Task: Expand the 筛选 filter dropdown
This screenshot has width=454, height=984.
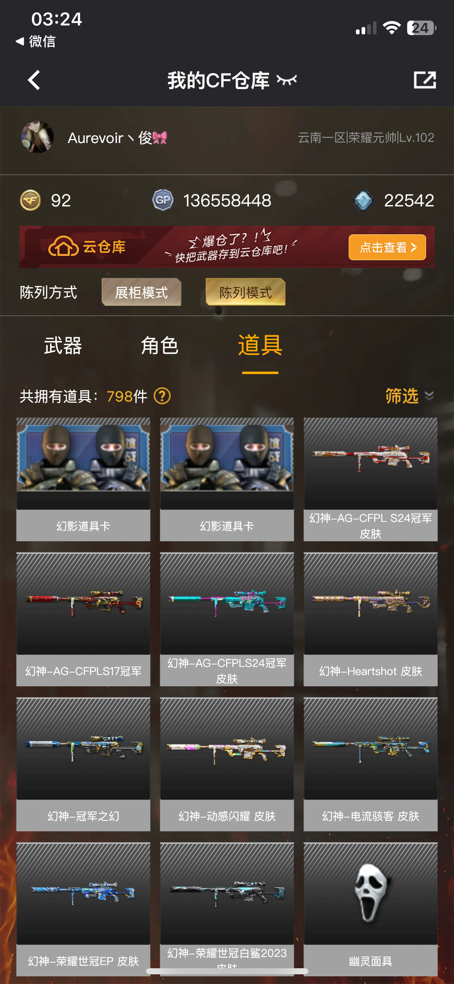Action: point(409,396)
